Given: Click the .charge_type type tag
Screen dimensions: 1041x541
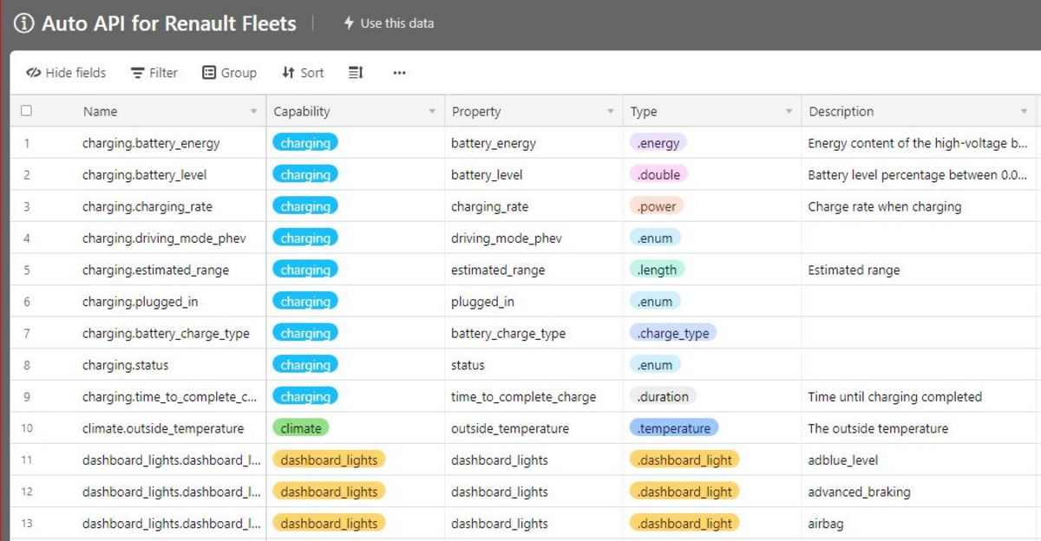Looking at the screenshot, I should [673, 333].
